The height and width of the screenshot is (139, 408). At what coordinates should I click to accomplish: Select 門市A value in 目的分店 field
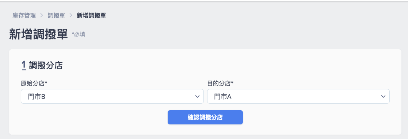click(223, 97)
